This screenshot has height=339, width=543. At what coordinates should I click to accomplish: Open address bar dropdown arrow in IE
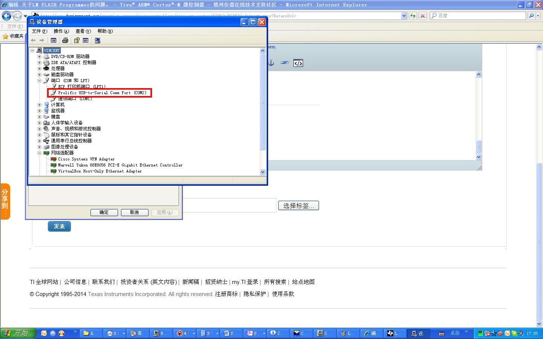404,16
